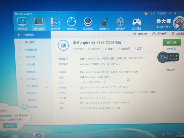Select 电池信息 in the sidebar
This screenshot has width=184, height=138.
32,93
